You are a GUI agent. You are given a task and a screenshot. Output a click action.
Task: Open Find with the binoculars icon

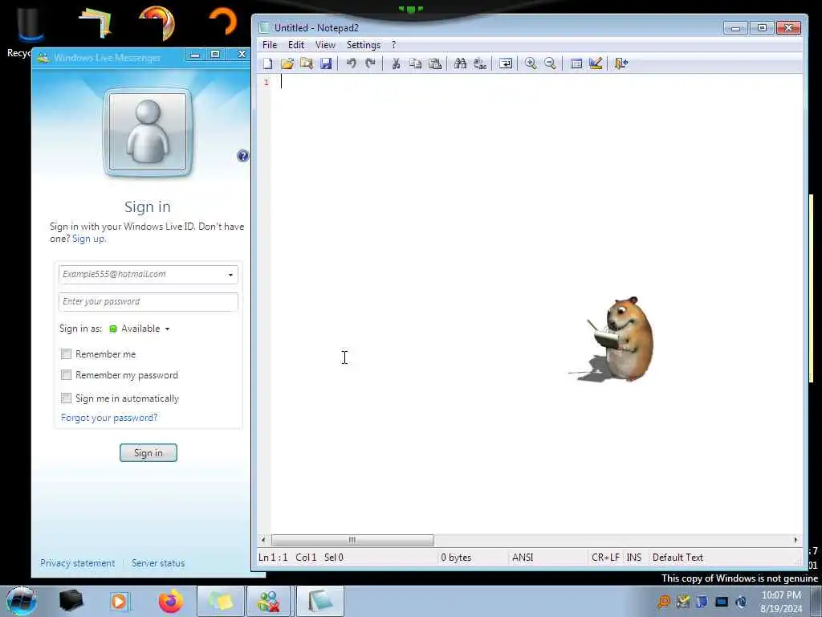point(460,63)
